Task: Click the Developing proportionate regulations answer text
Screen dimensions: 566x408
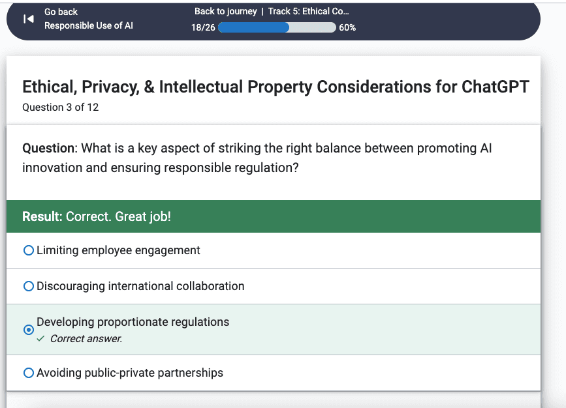Action: pyautogui.click(x=133, y=322)
